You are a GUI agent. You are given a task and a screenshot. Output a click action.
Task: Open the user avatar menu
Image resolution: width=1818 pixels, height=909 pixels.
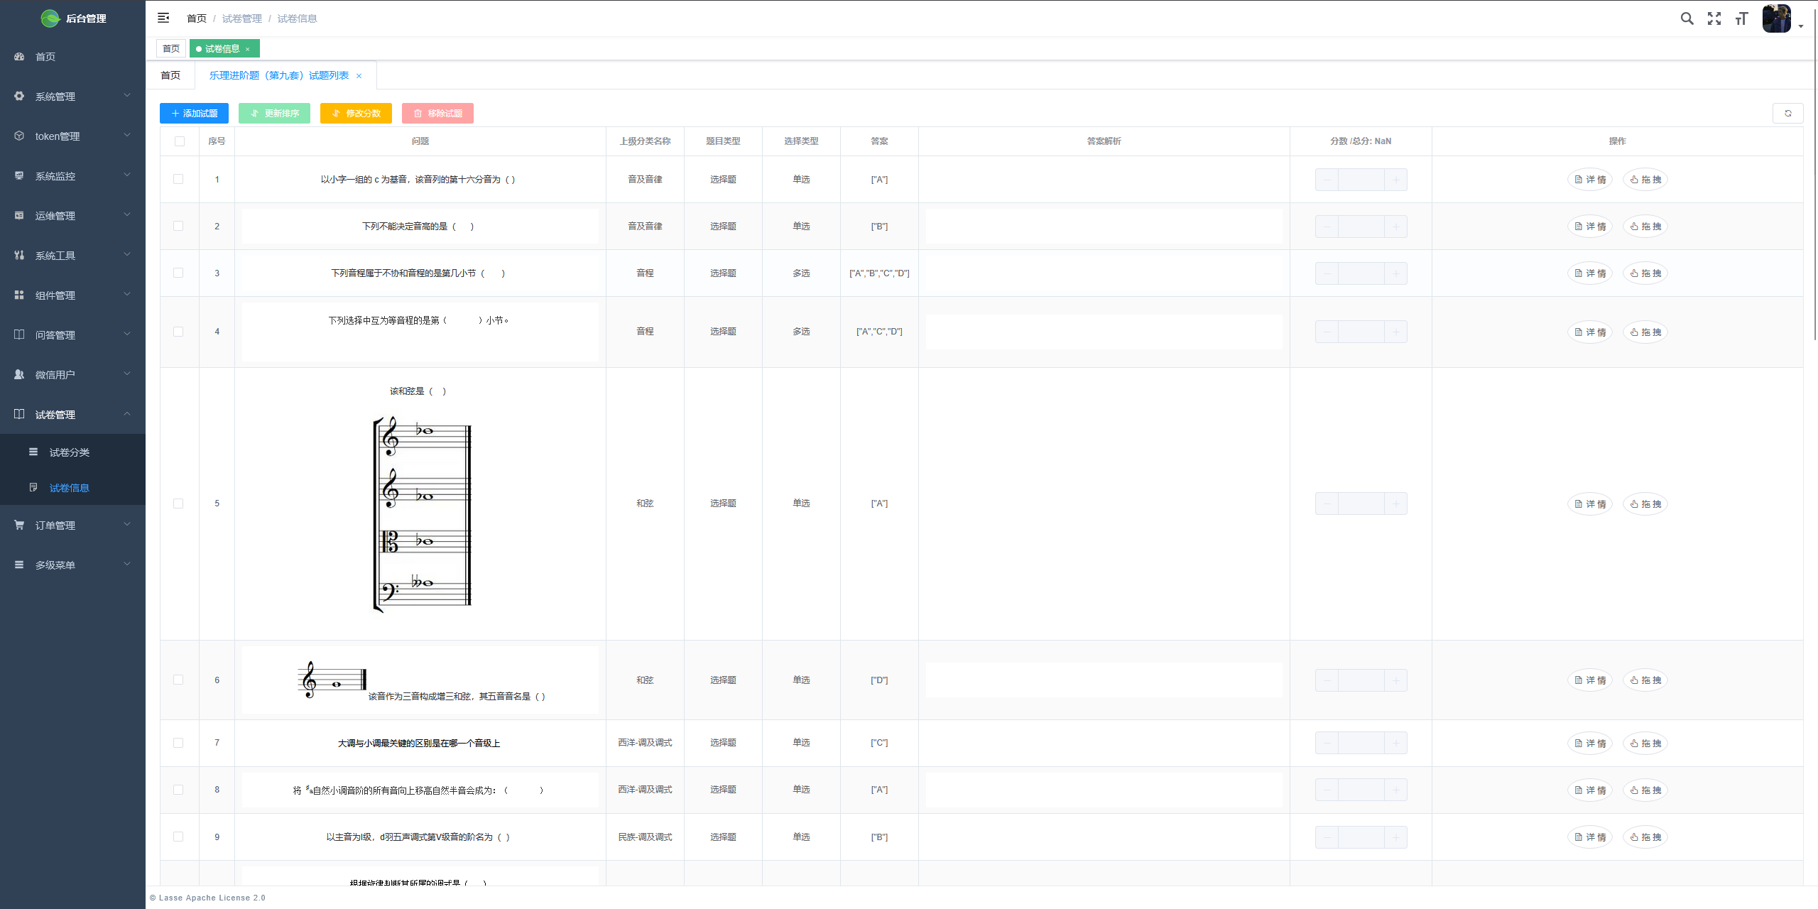[1778, 18]
